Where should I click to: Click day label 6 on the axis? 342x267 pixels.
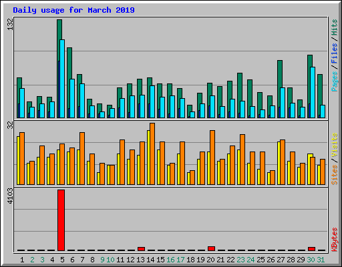pyautogui.click(x=72, y=260)
